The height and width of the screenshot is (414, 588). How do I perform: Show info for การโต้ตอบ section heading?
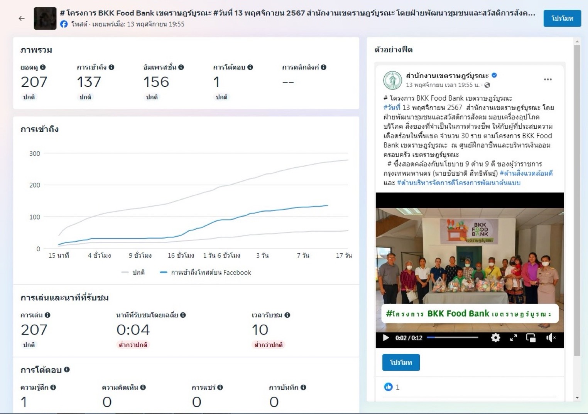(x=67, y=369)
